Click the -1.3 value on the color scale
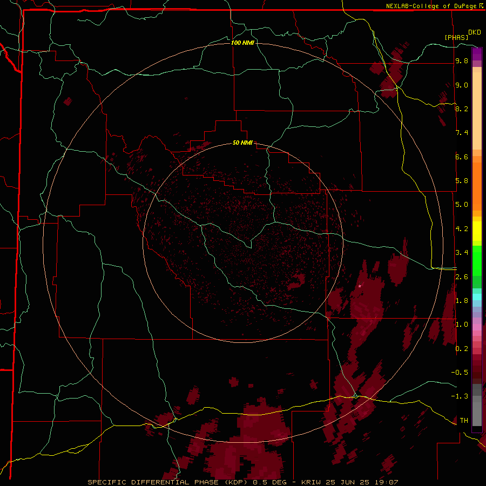The width and height of the screenshot is (486, 486). tap(460, 396)
